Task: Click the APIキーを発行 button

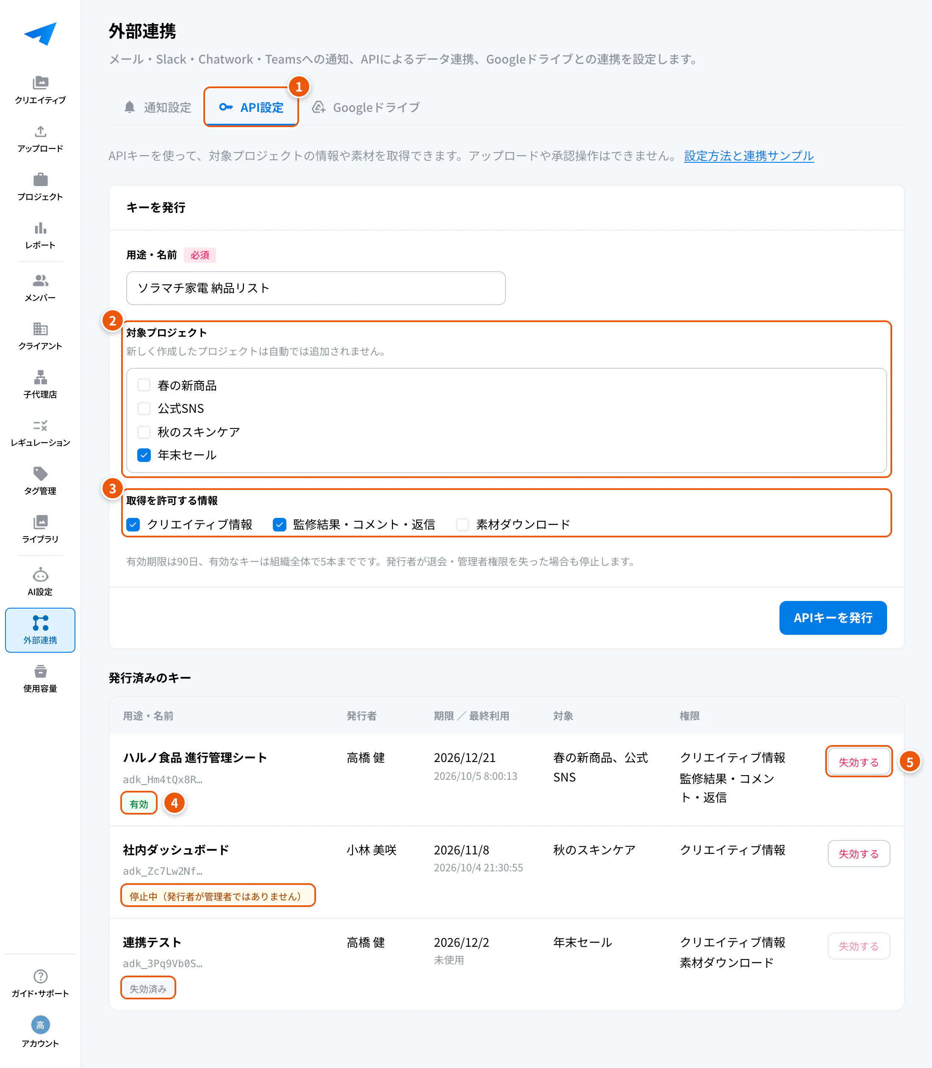Action: pos(833,617)
